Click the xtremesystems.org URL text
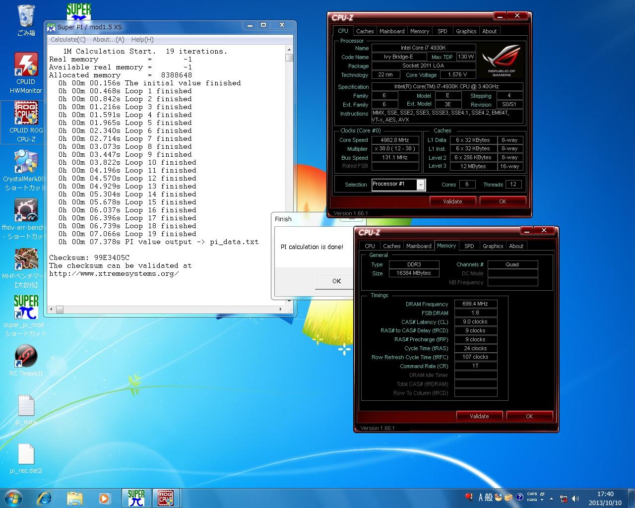The width and height of the screenshot is (635, 508). point(114,273)
